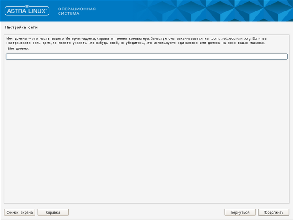Click the word 'машинах' ending the description

click(256, 43)
